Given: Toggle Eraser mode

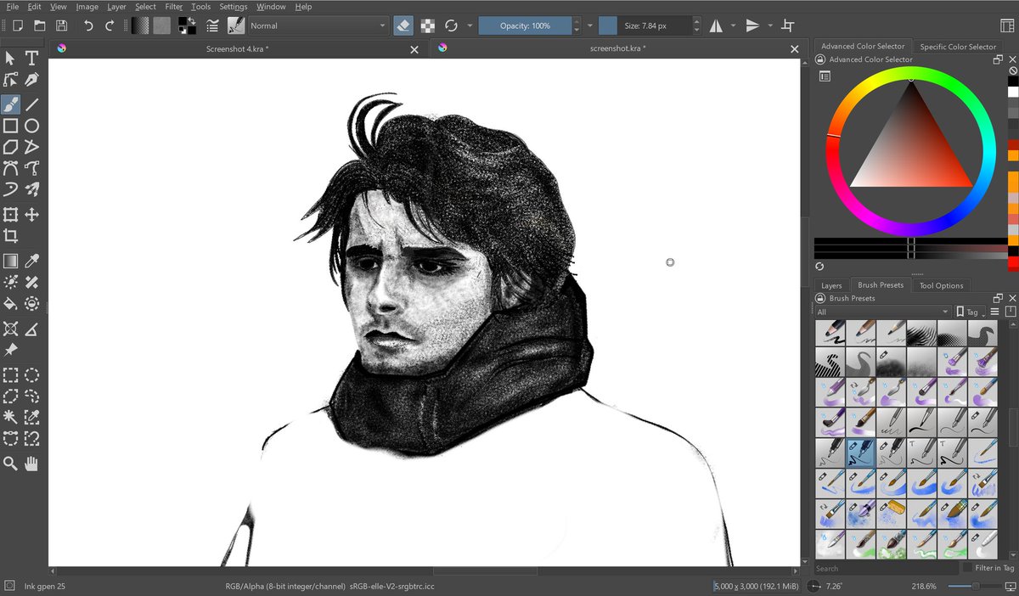Looking at the screenshot, I should 404,25.
